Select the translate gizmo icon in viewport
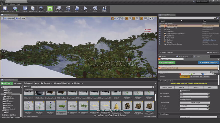 click(x=112, y=18)
